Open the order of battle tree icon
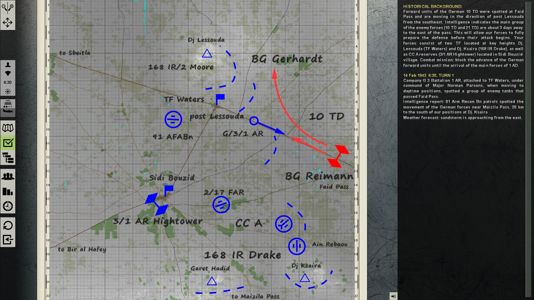Screen dimensions: 534x300 click(x=8, y=158)
